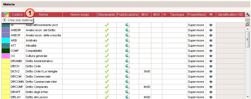Click publication globe icon for Cultura generale
Viewport: 251px width, 99px height.
pos(128,56)
